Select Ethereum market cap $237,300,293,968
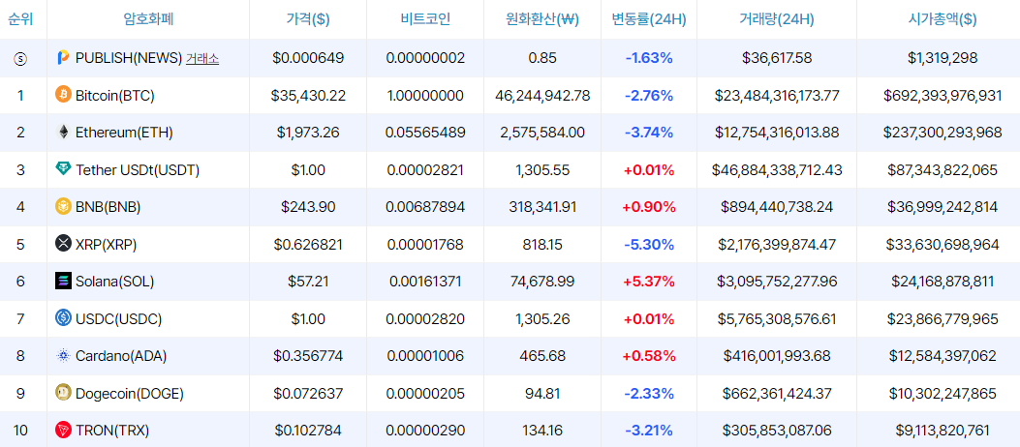The width and height of the screenshot is (1020, 447). coord(942,133)
